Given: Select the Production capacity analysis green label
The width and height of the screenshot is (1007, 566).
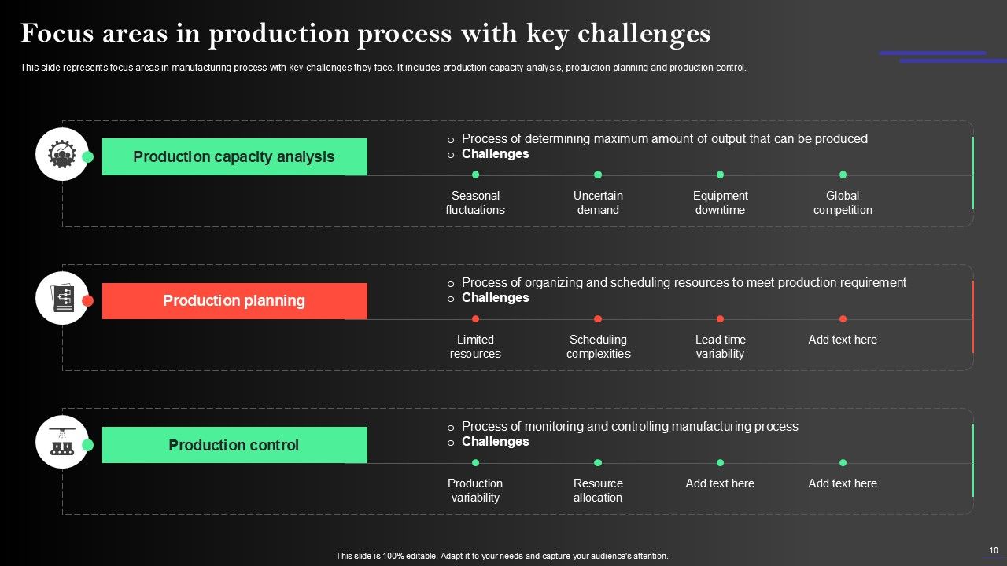Looking at the screenshot, I should pos(234,157).
